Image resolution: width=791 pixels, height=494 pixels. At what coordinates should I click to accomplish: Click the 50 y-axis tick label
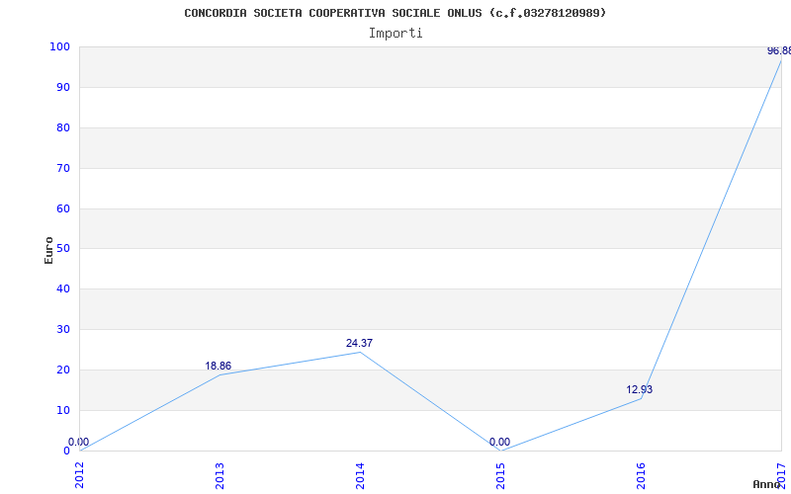(62, 249)
